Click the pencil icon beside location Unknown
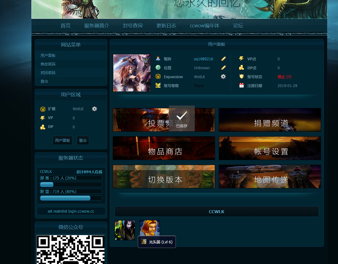Viewport: 338px width, 264px height. (224, 68)
